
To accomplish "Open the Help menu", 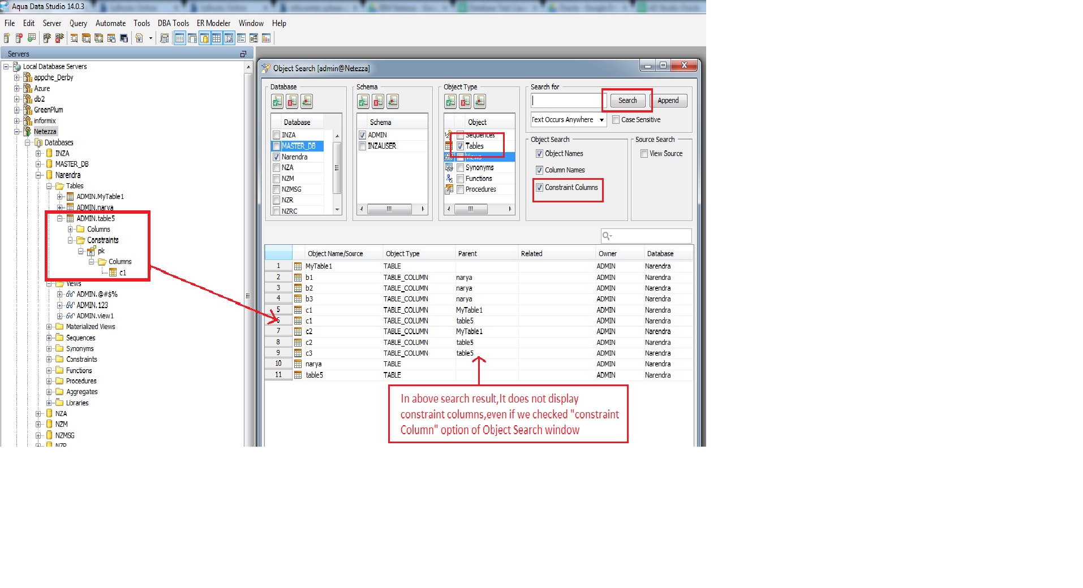I will pos(279,23).
